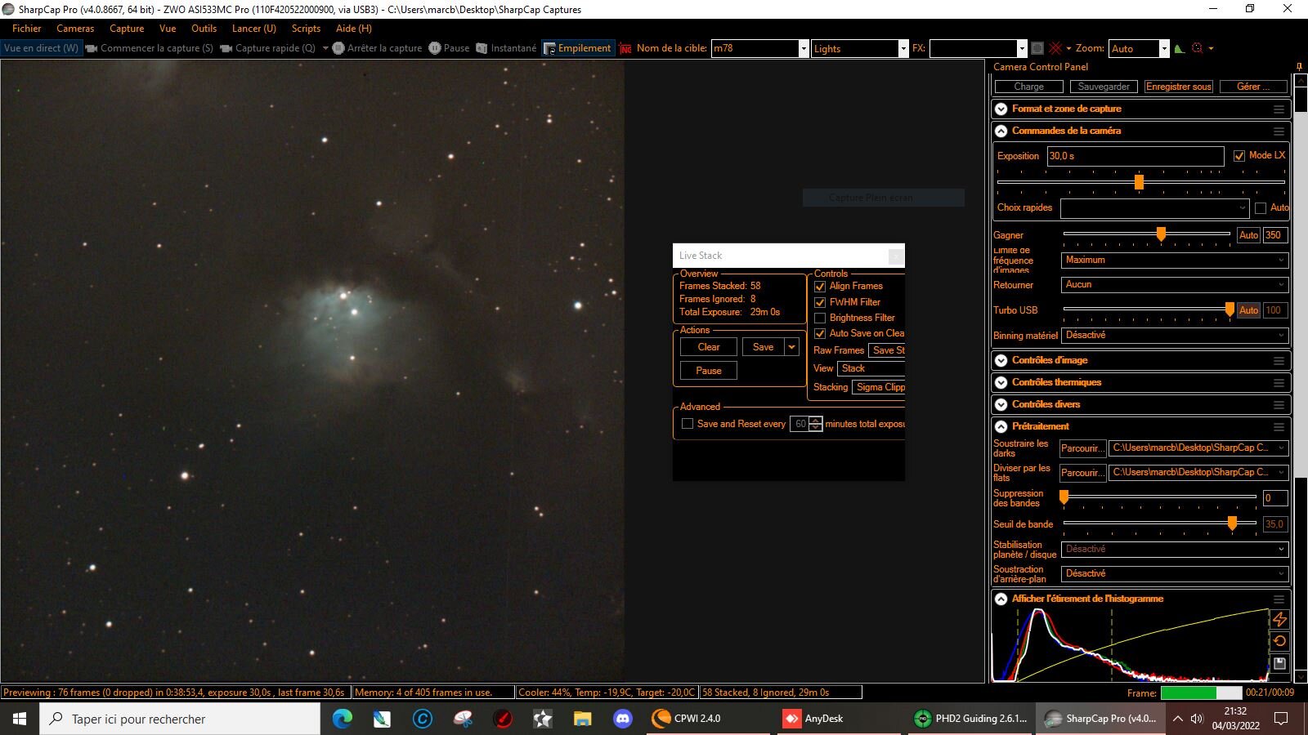This screenshot has height=735, width=1308.
Task: Toggle the Mode LX checkbox
Action: (1239, 156)
